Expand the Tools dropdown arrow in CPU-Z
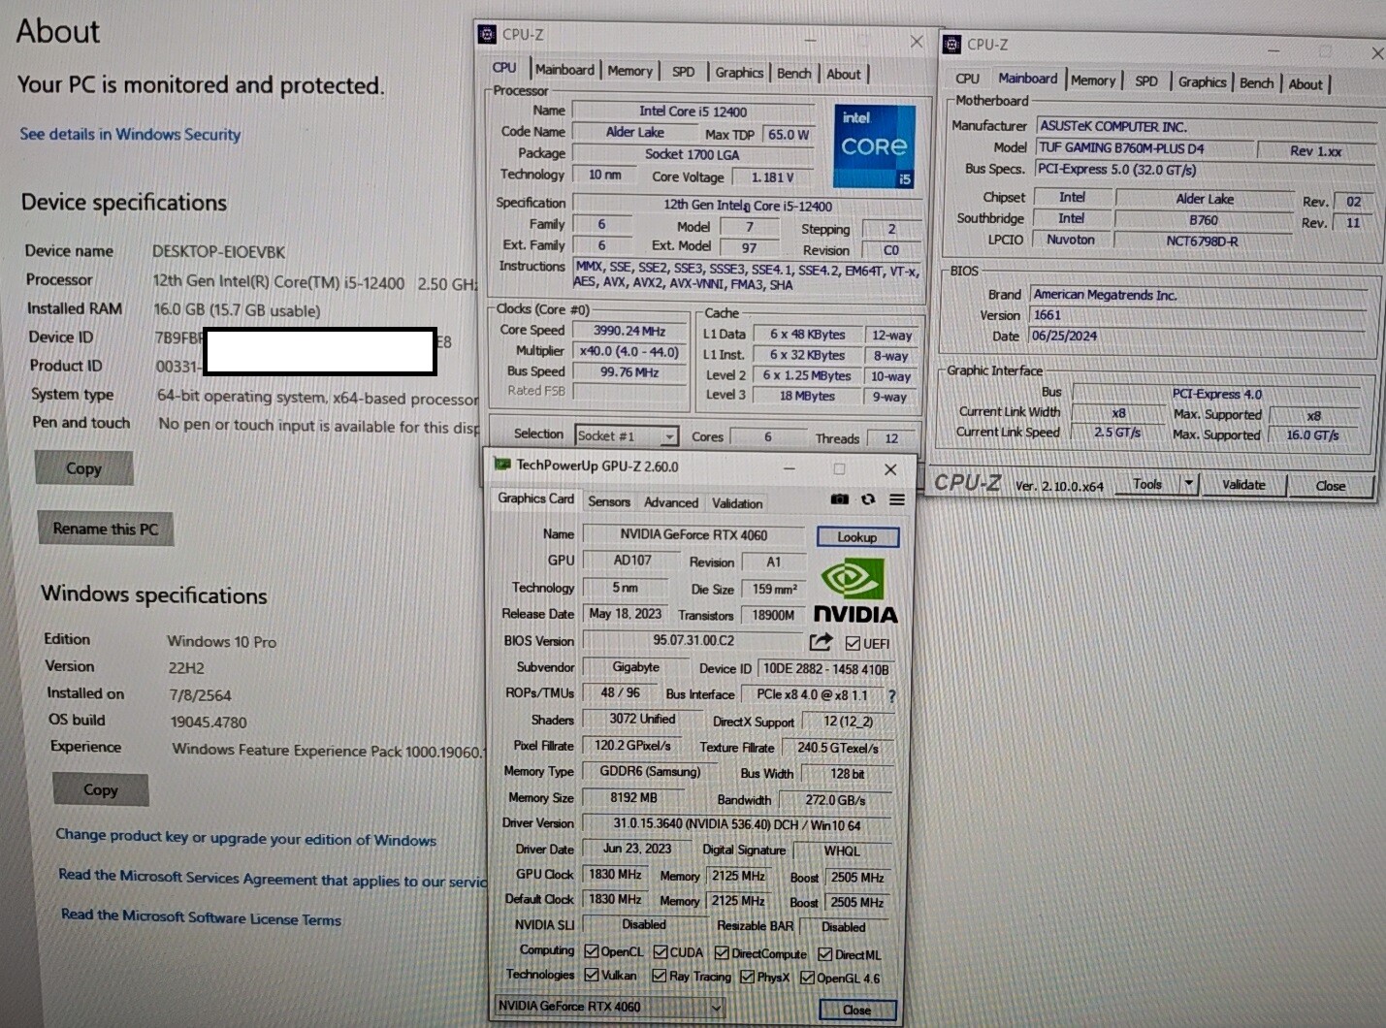 (x=1189, y=484)
